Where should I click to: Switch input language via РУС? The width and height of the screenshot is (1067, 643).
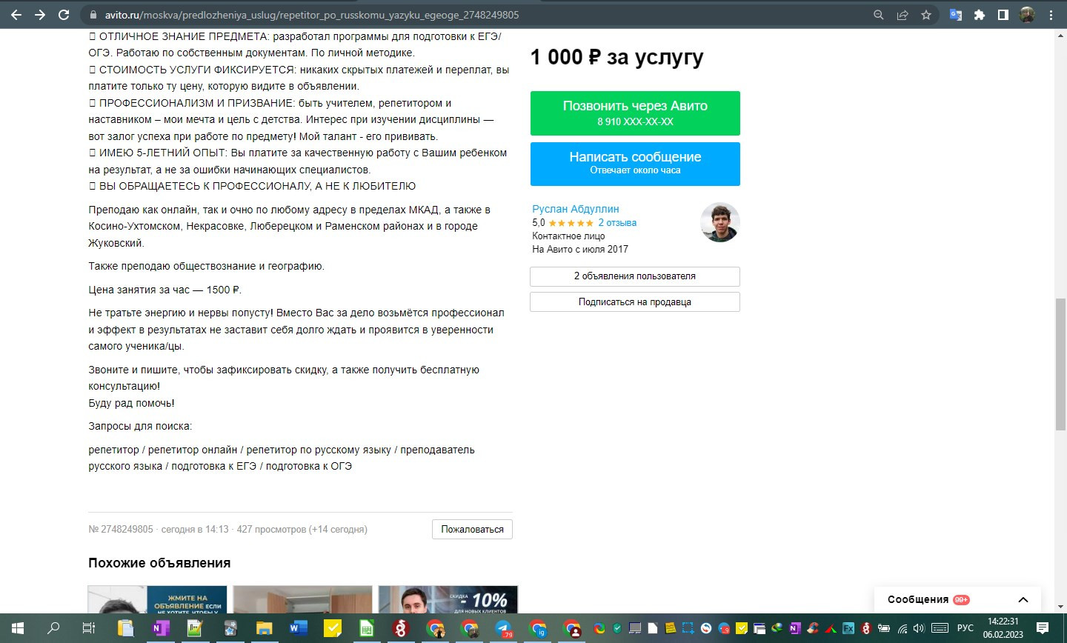point(965,628)
